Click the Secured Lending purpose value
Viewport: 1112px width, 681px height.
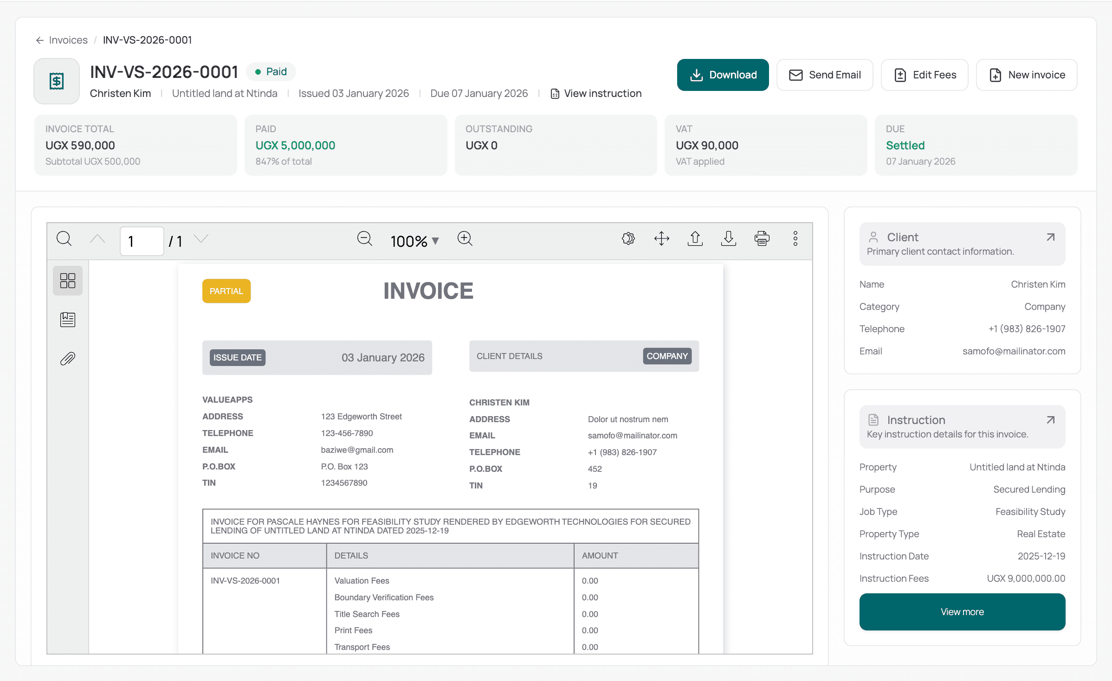click(1029, 489)
